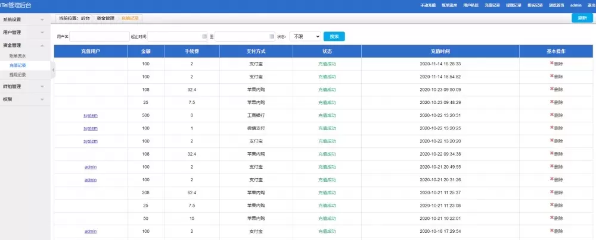Viewport: 596px width, 240px height.
Task: Delete the record dated 2020-11-14 15:54:52
Action: point(557,77)
